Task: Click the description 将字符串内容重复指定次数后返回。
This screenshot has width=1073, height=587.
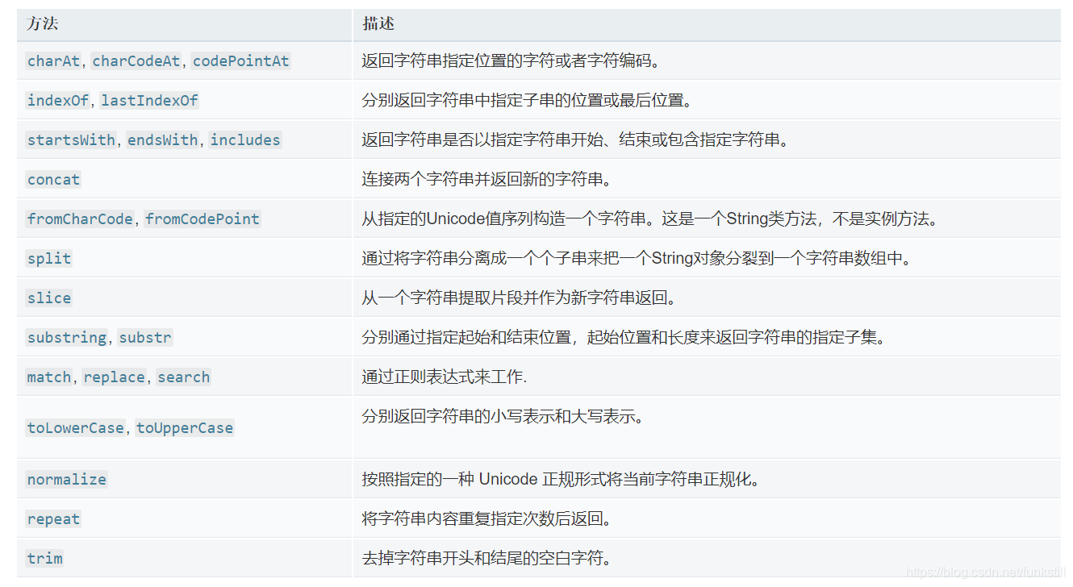Action: point(487,519)
